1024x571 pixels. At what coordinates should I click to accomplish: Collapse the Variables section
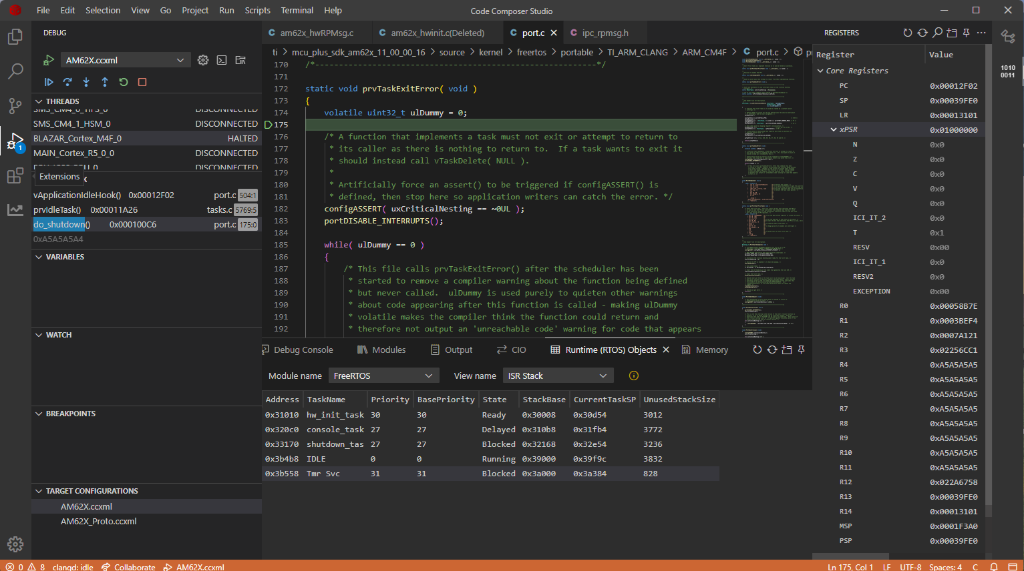click(39, 257)
